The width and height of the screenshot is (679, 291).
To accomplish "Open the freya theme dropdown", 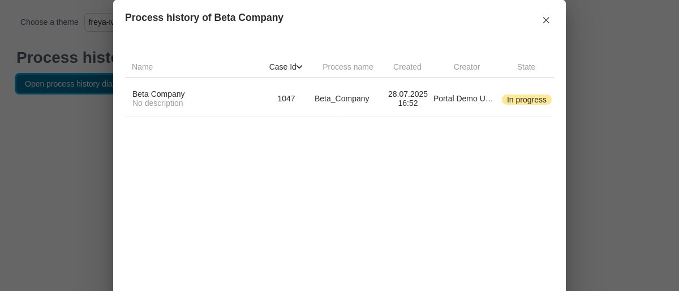I will coord(100,22).
